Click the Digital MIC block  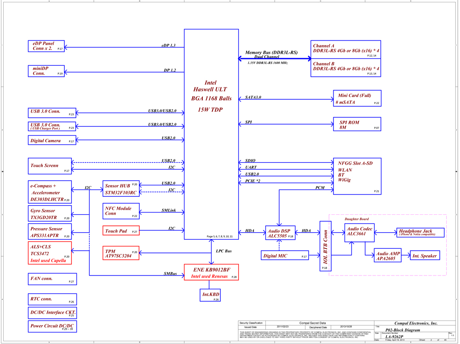click(285, 255)
